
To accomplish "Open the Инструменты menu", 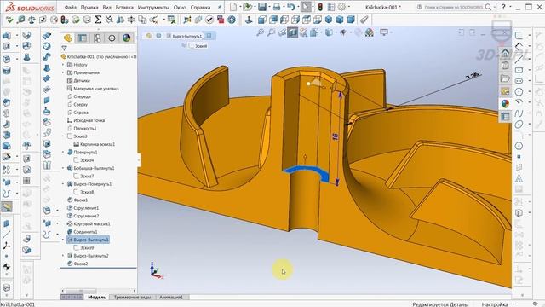I will point(153,7).
